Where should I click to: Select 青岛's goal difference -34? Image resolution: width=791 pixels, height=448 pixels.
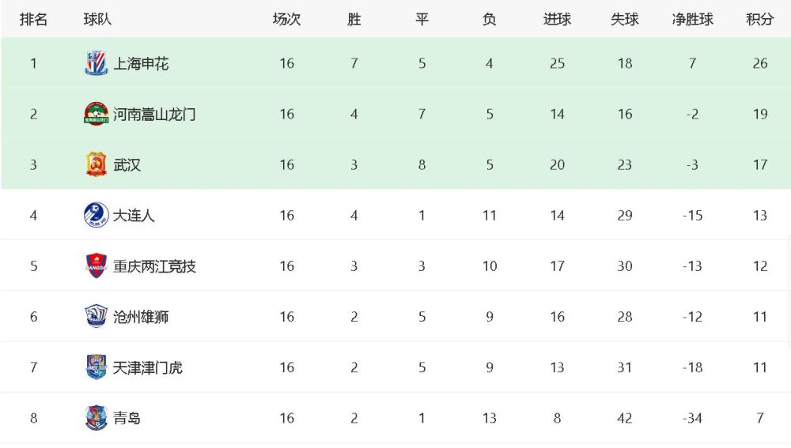692,418
